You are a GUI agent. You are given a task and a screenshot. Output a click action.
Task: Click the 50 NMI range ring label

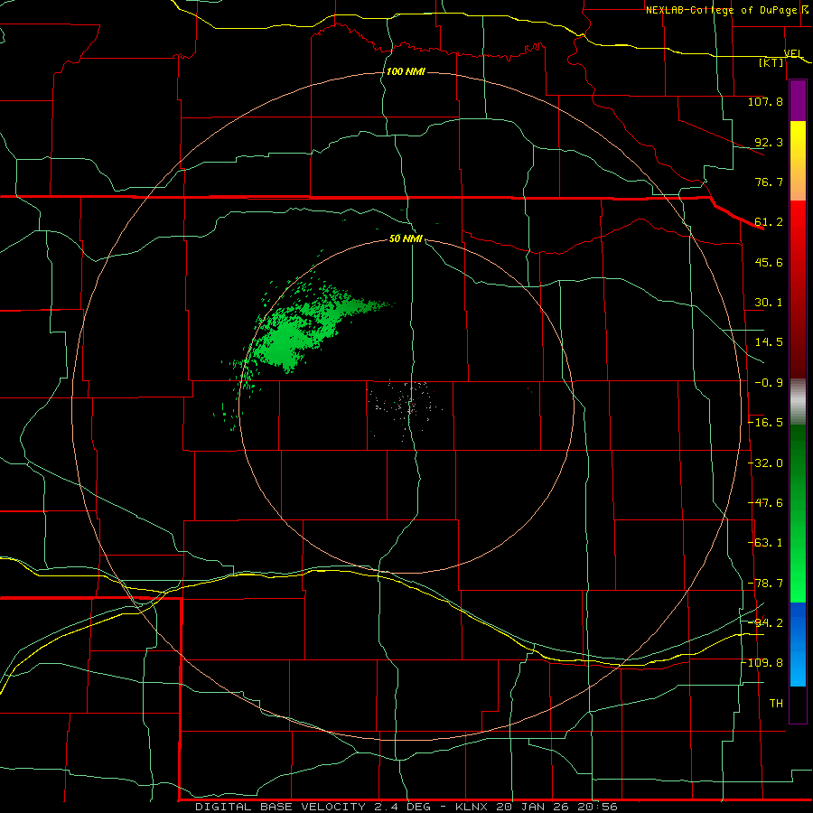coord(406,238)
